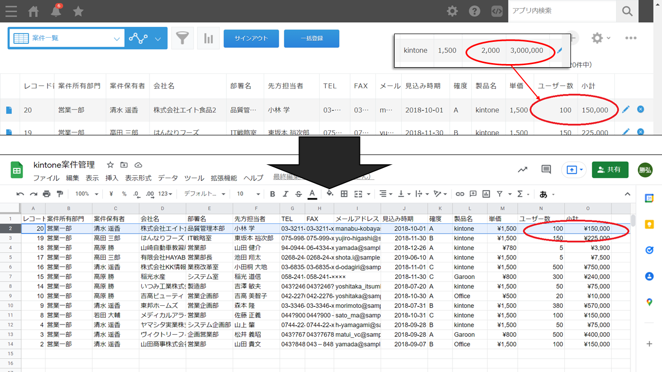
Task: Open Sheets comment history icon
Action: tap(546, 169)
